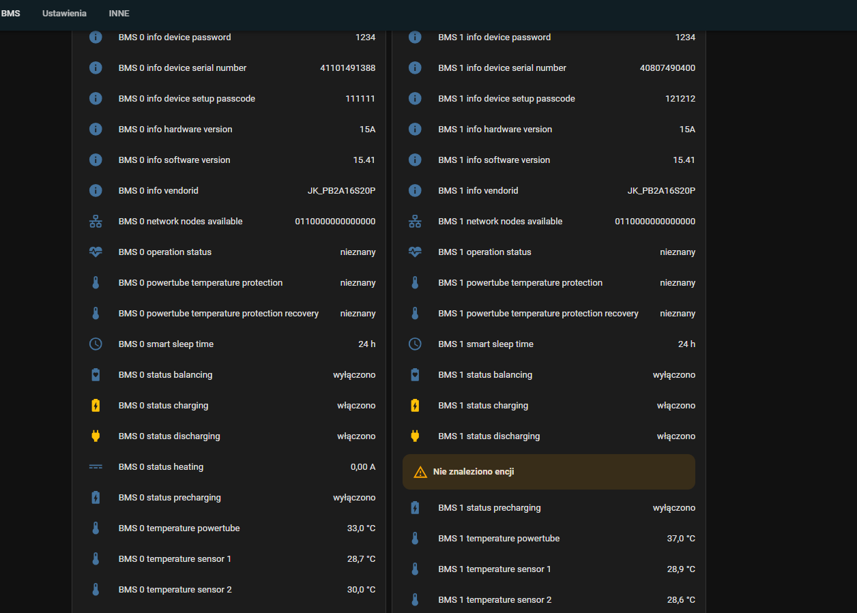The height and width of the screenshot is (613, 857).
Task: Click battery heart icon for BMS 0 status balancing
Action: click(96, 375)
